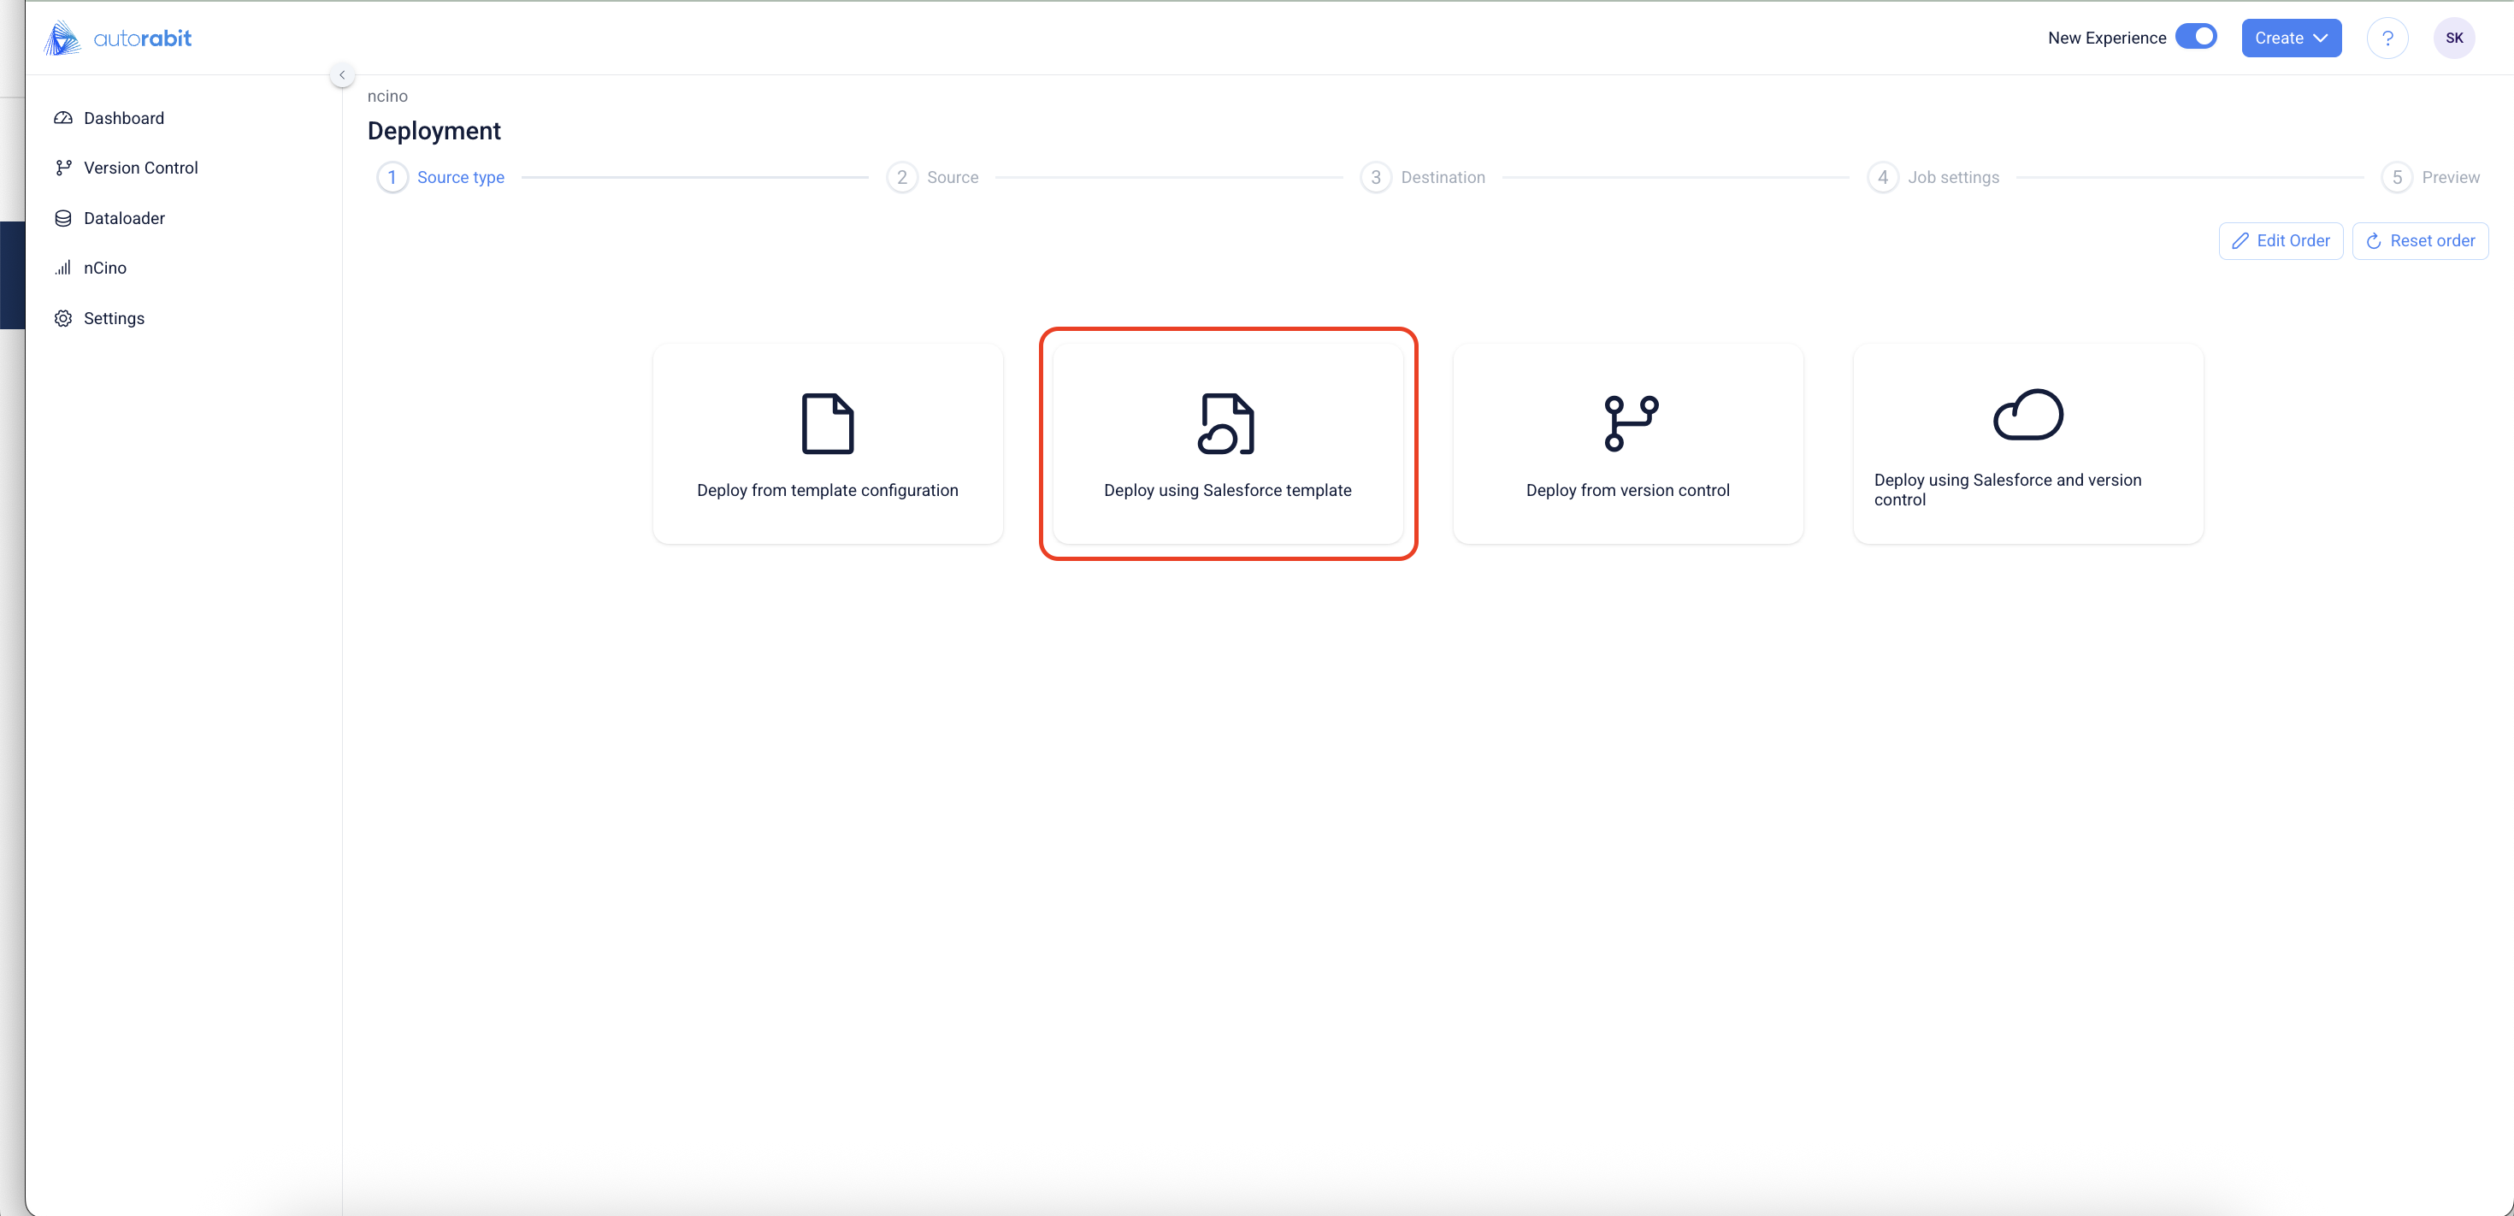
Task: Select Deploy from version control card
Action: [1627, 444]
